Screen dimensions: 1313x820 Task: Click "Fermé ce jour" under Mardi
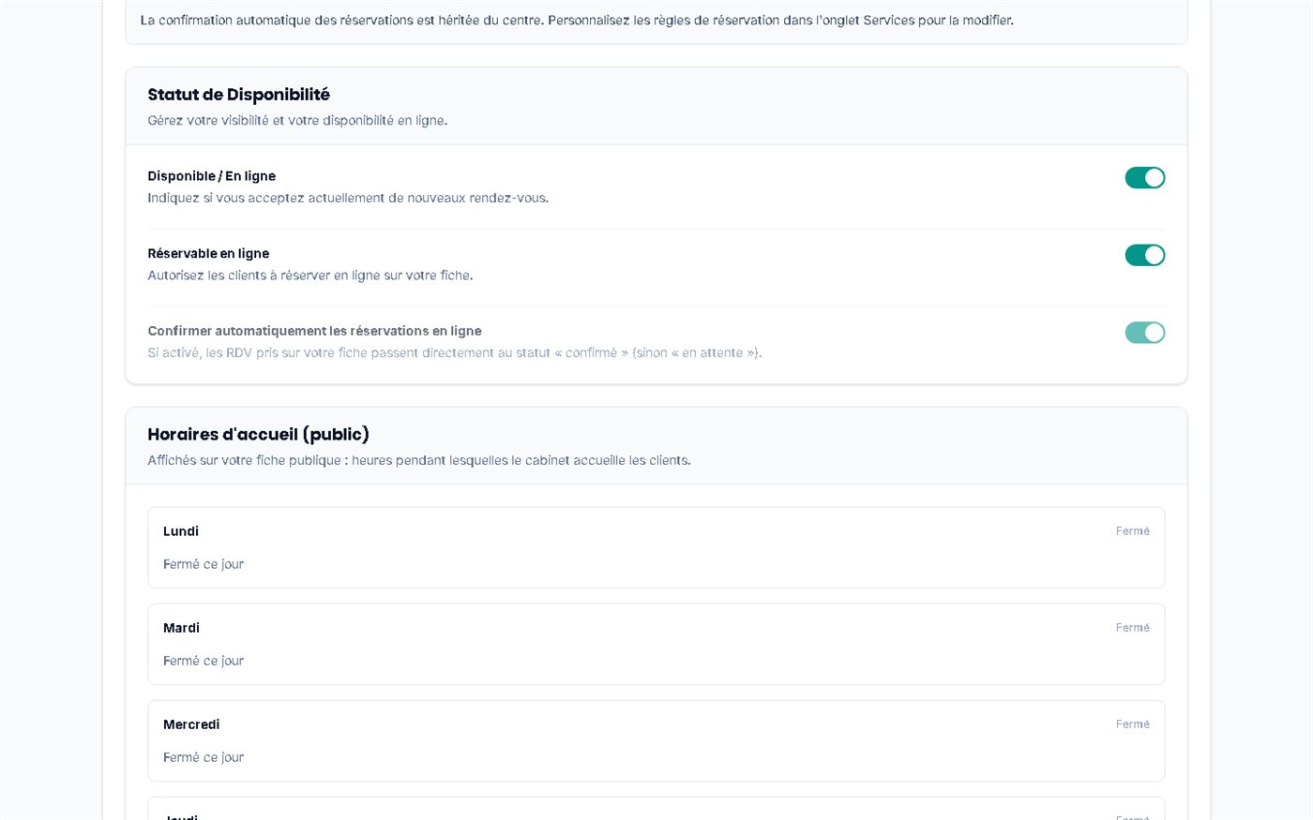tap(204, 661)
